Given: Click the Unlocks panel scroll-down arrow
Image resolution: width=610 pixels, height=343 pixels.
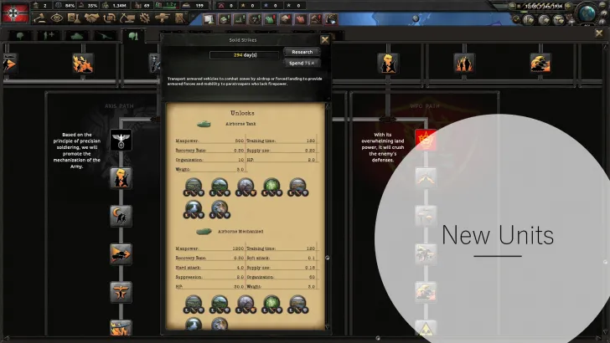Looking at the screenshot, I should click(327, 326).
